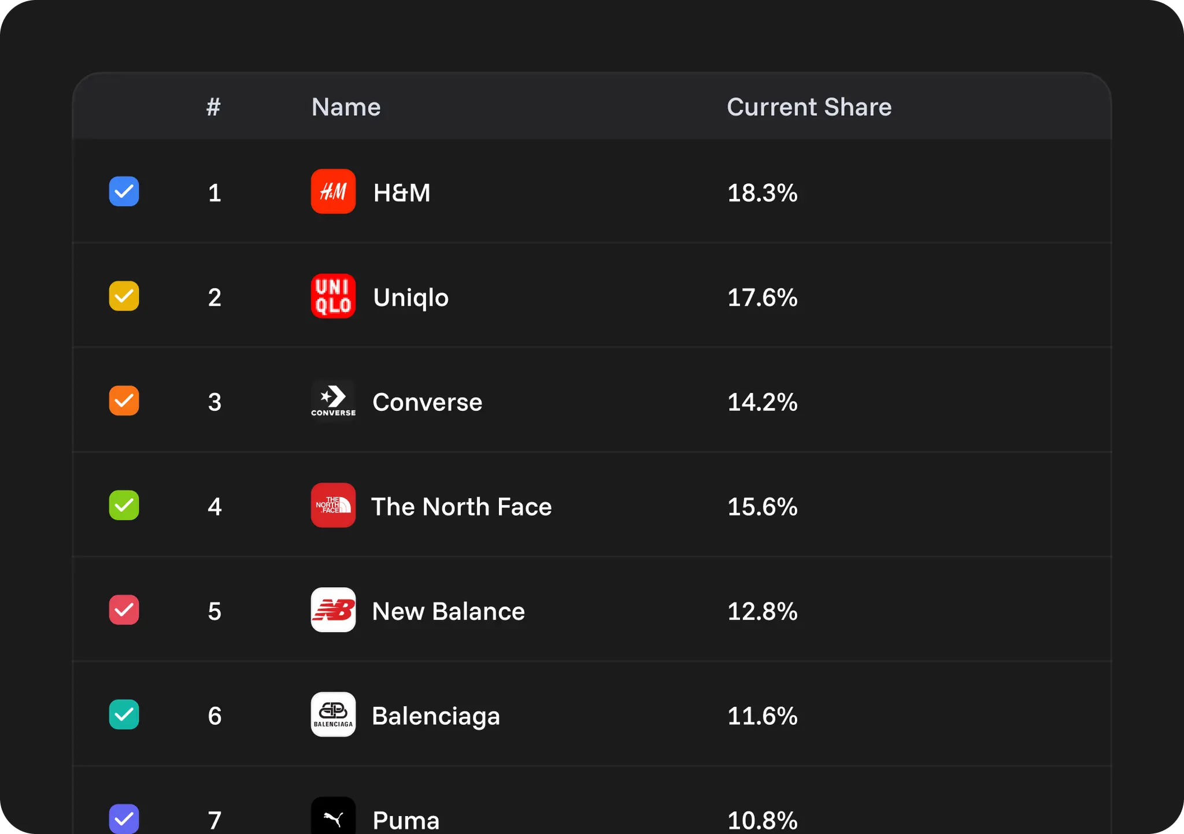Click the orange checkmark icon beside Converse

(x=123, y=401)
